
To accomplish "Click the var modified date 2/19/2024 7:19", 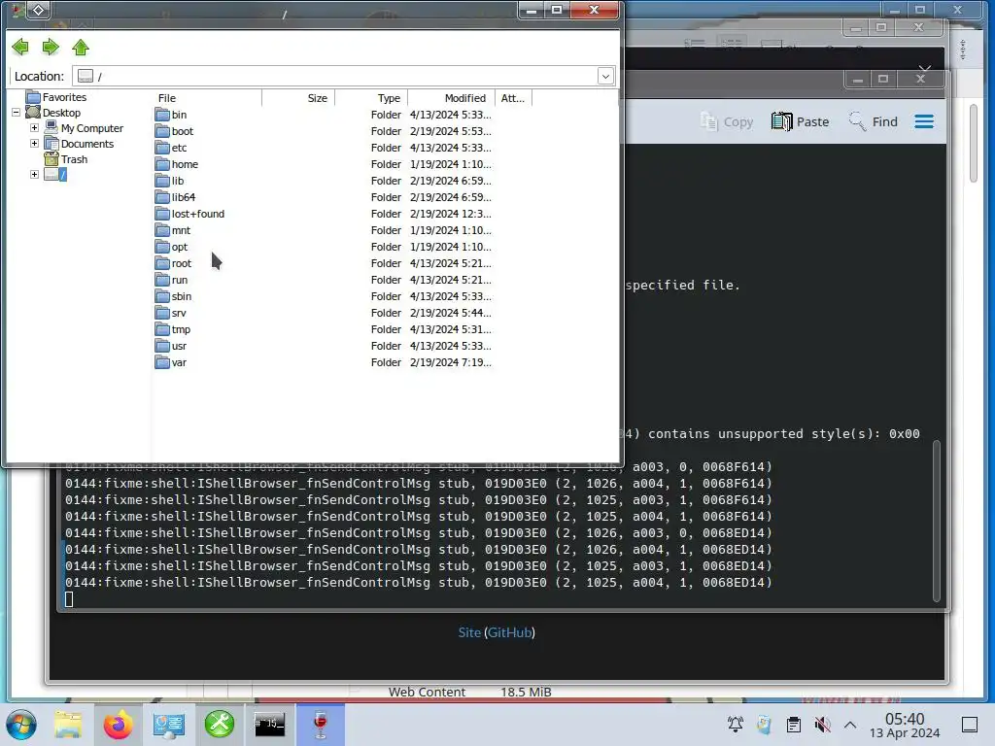I will tap(451, 362).
